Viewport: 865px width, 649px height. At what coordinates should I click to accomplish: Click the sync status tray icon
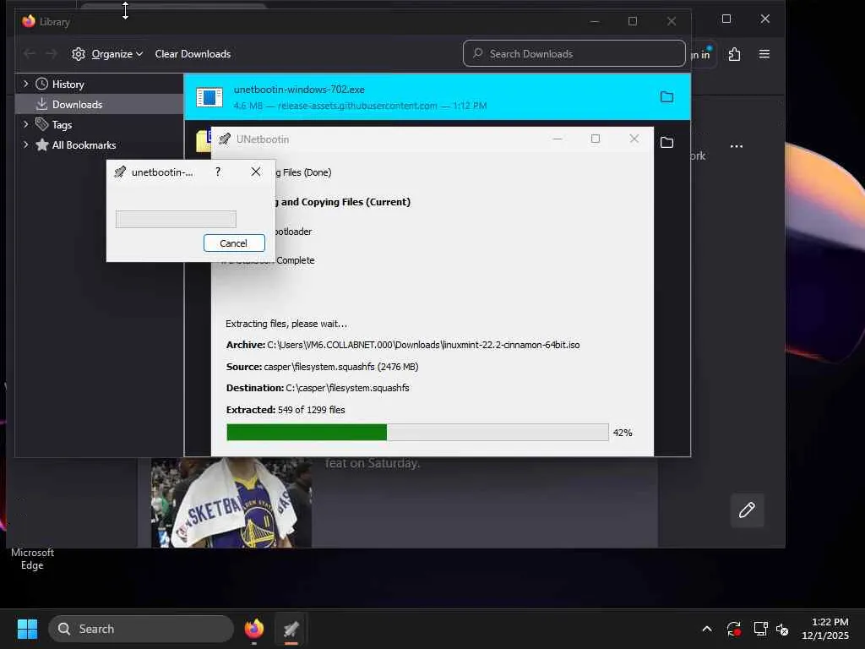coord(734,629)
